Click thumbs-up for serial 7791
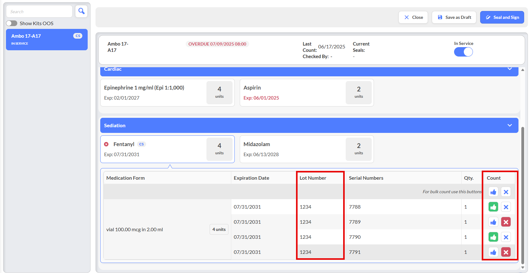Screen dimensions: 532x273 pyautogui.click(x=493, y=252)
